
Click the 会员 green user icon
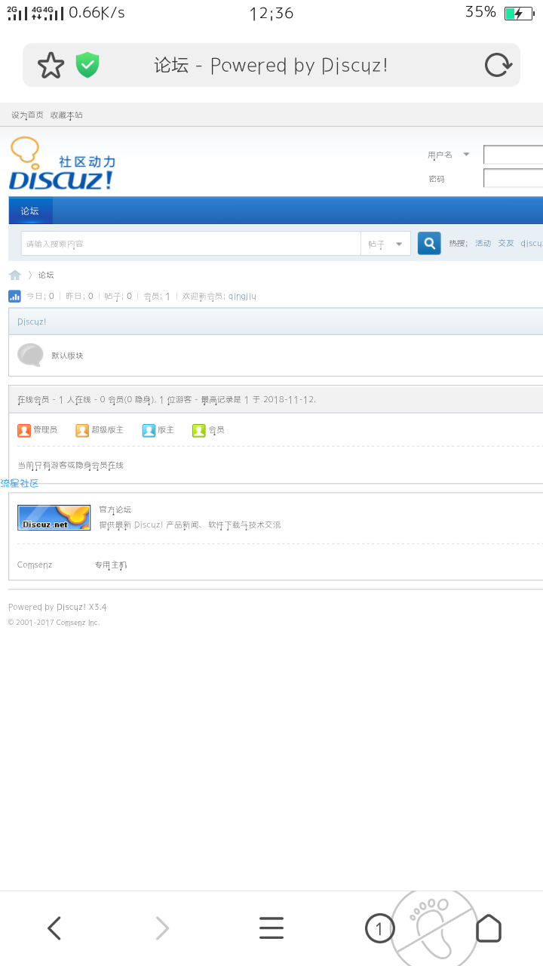[x=199, y=430]
